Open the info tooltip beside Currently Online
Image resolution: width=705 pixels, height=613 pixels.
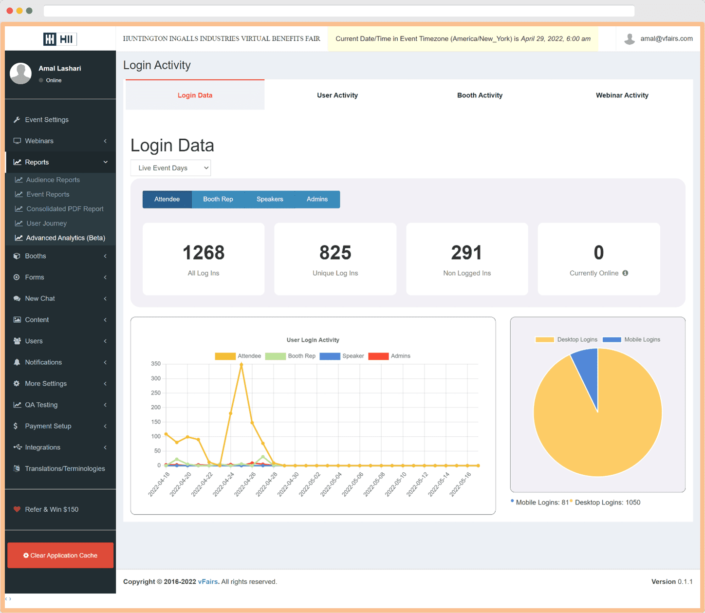[x=625, y=273]
